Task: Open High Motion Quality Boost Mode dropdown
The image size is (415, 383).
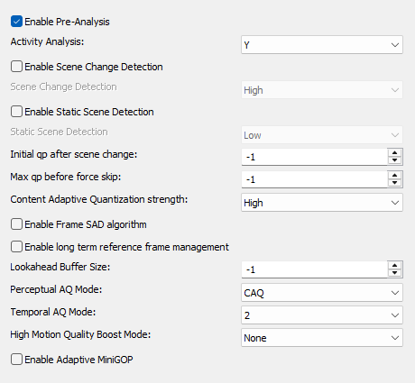Action: click(x=322, y=338)
